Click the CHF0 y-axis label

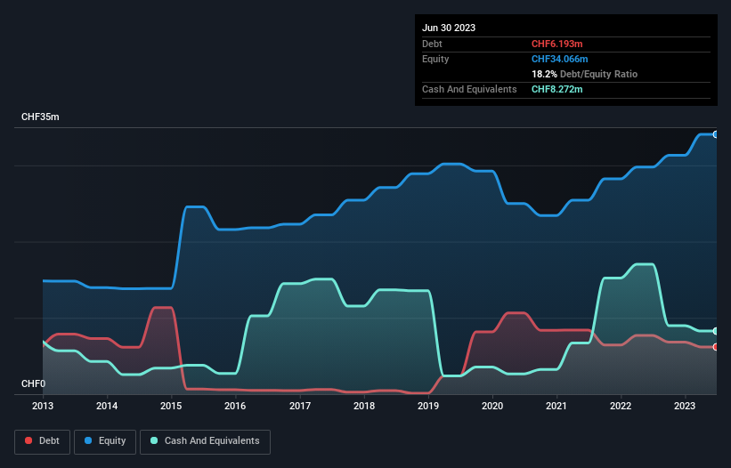click(x=34, y=383)
